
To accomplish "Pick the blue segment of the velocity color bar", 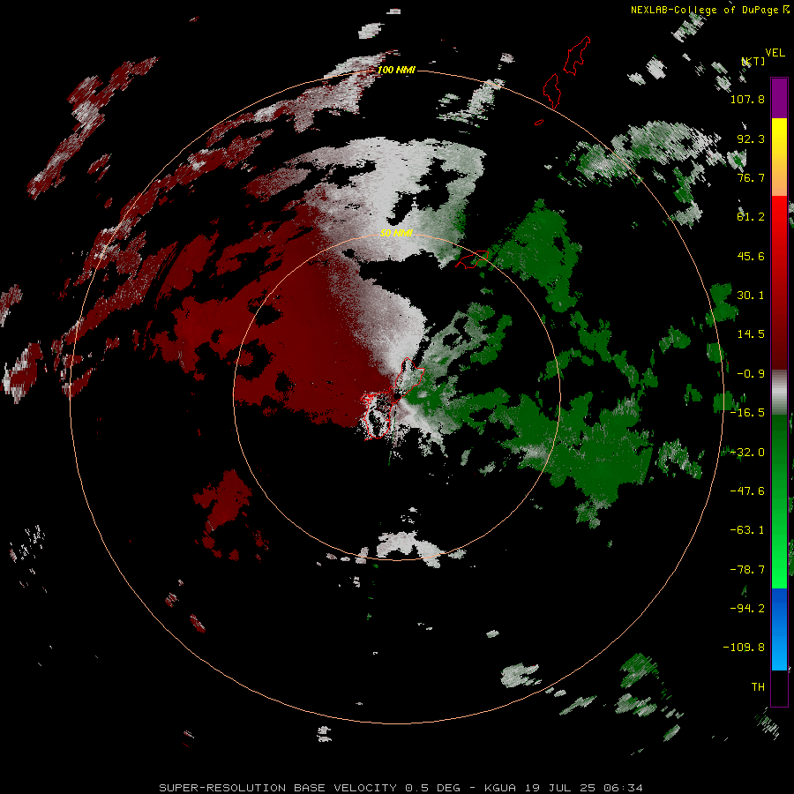I will click(779, 629).
